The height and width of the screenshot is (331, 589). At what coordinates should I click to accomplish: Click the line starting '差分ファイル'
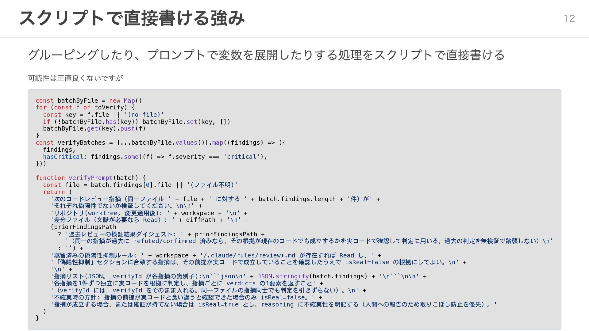[150, 220]
